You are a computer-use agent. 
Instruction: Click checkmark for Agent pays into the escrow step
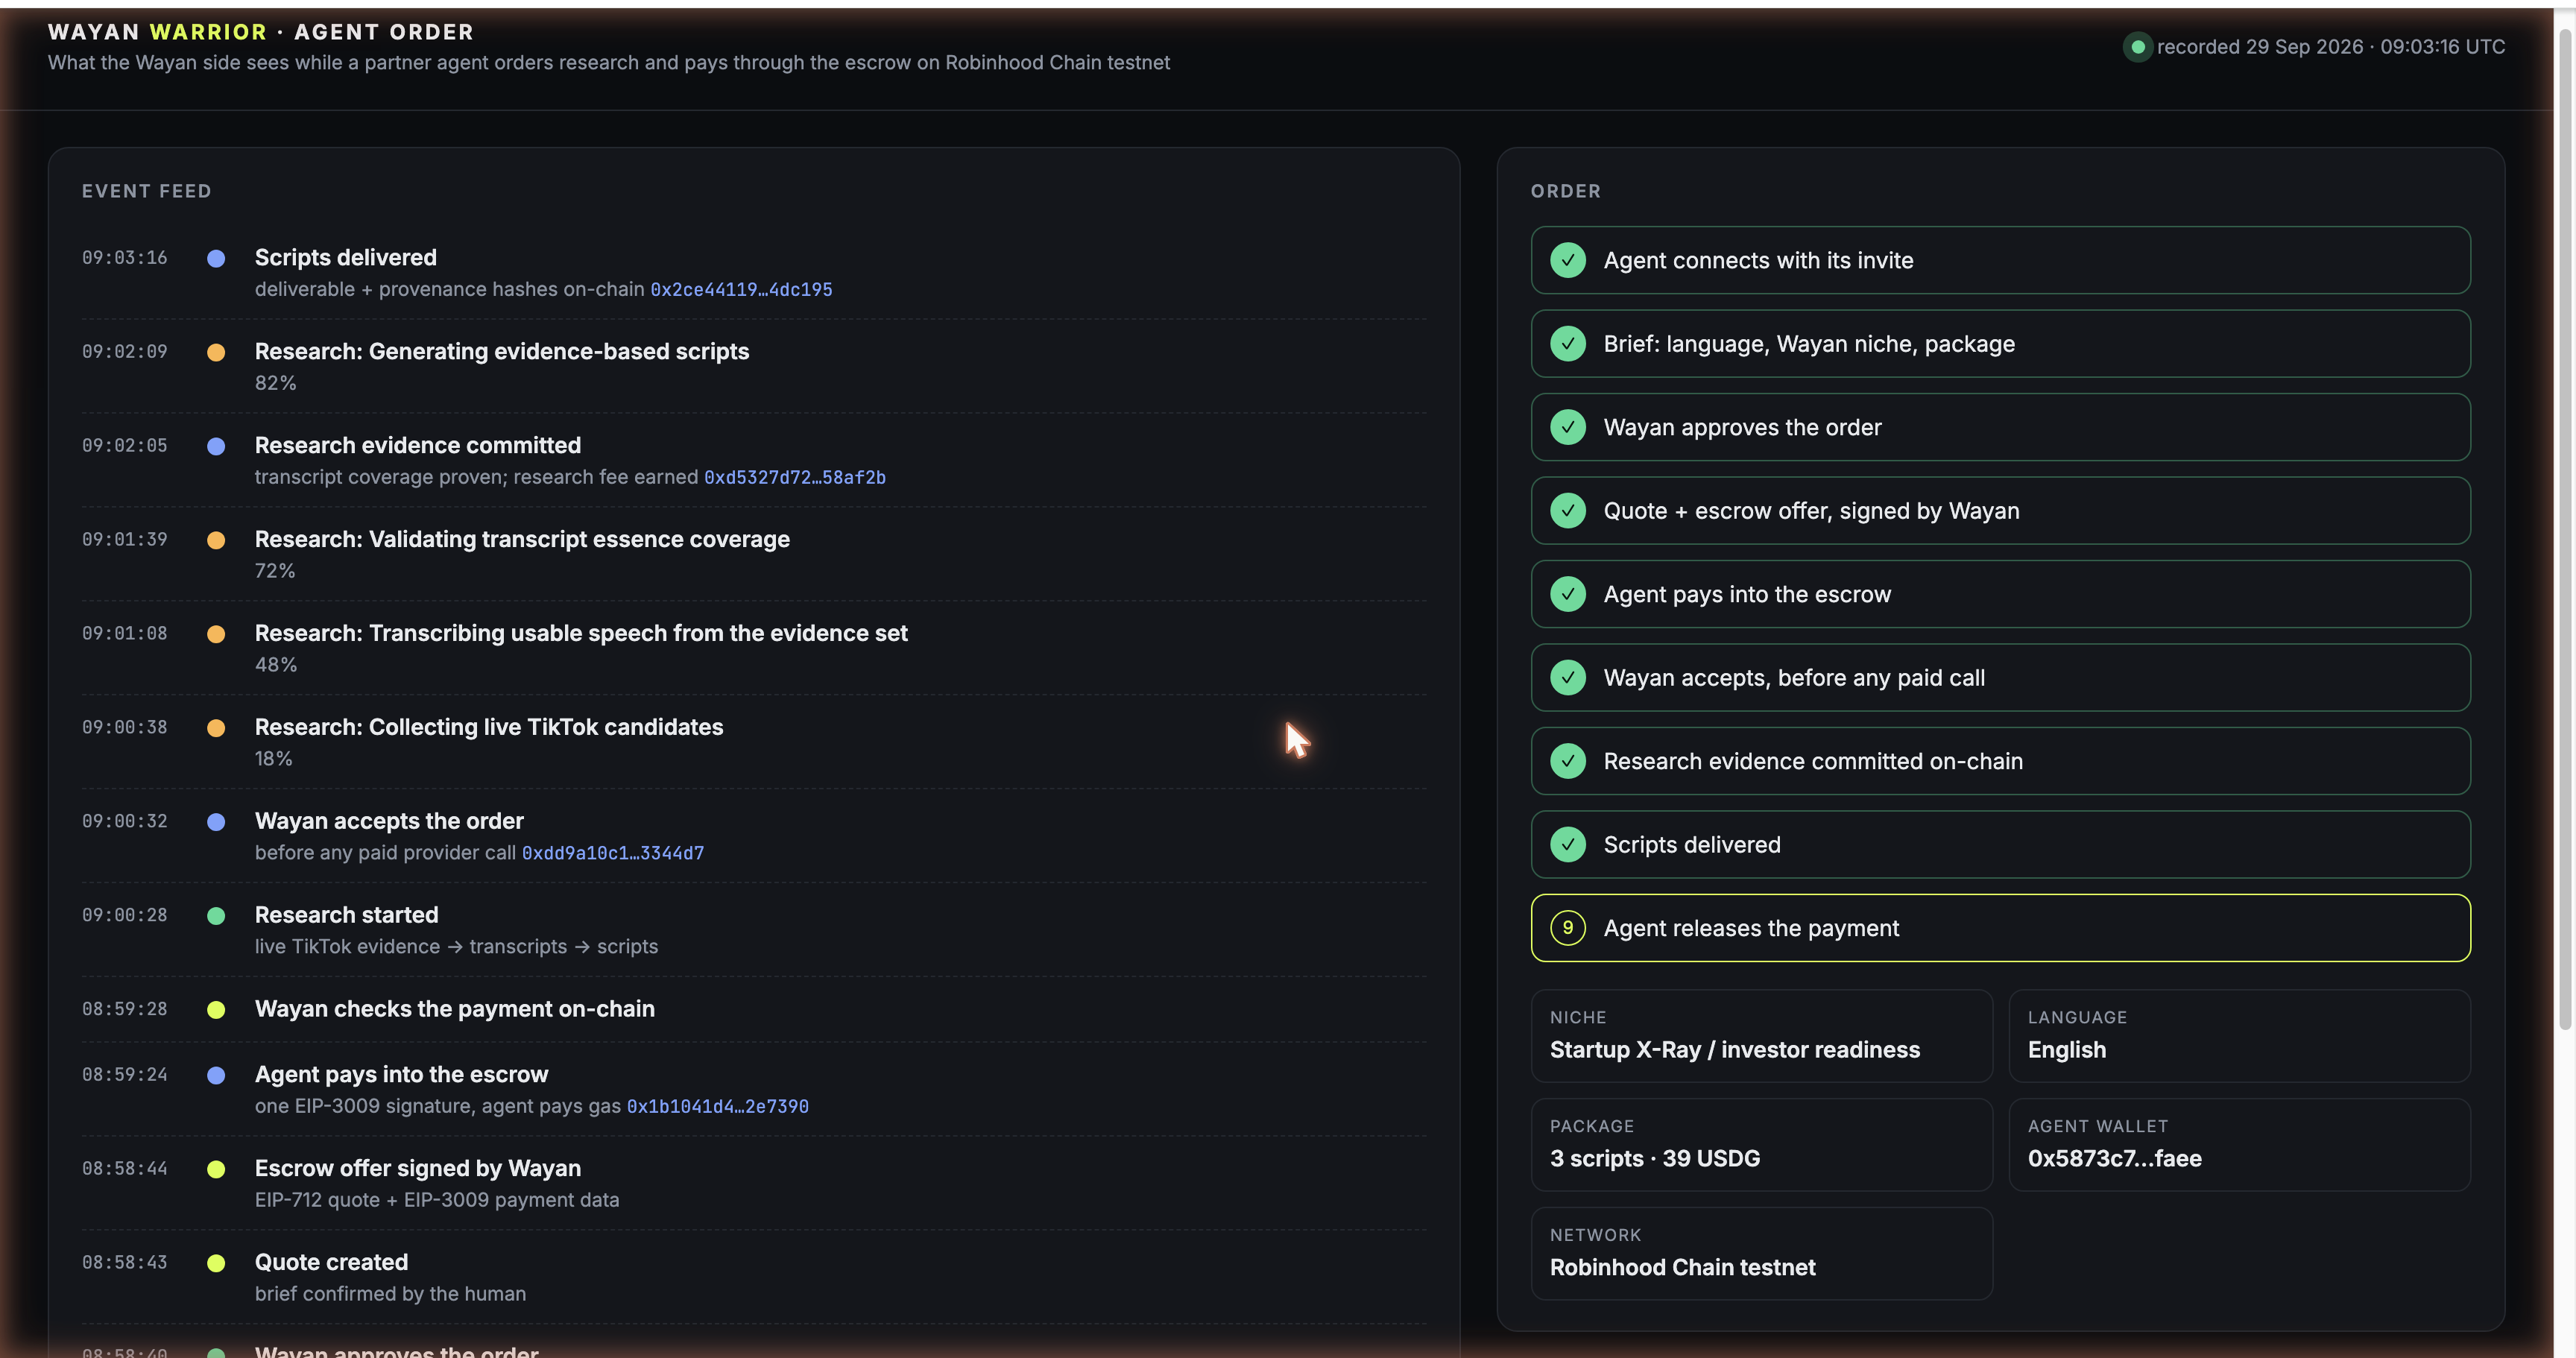coord(1567,594)
